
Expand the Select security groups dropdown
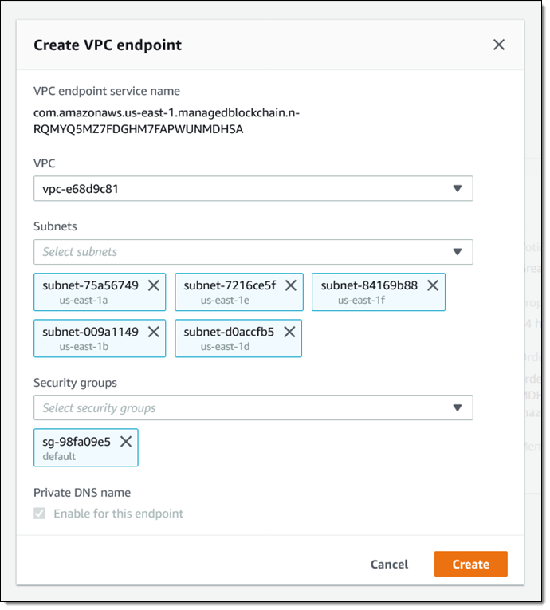click(x=253, y=408)
